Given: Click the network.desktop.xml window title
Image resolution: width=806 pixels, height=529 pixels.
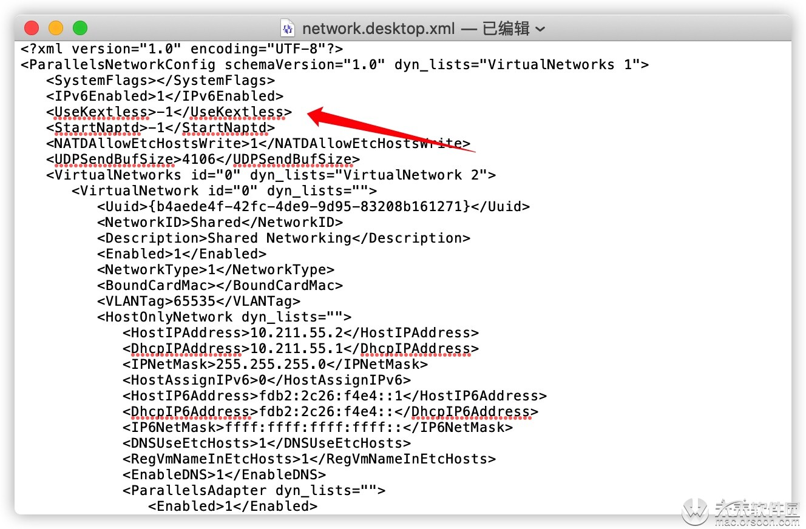Looking at the screenshot, I should coord(379,29).
